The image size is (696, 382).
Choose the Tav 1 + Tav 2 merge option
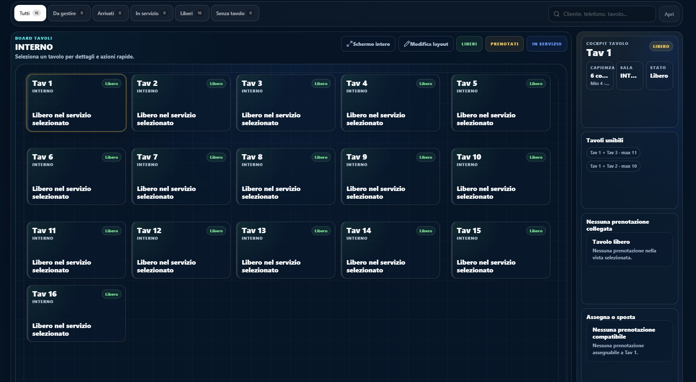pos(613,166)
